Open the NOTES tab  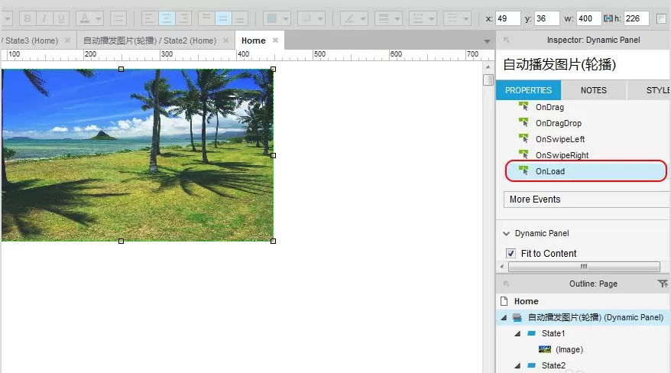pyautogui.click(x=594, y=90)
